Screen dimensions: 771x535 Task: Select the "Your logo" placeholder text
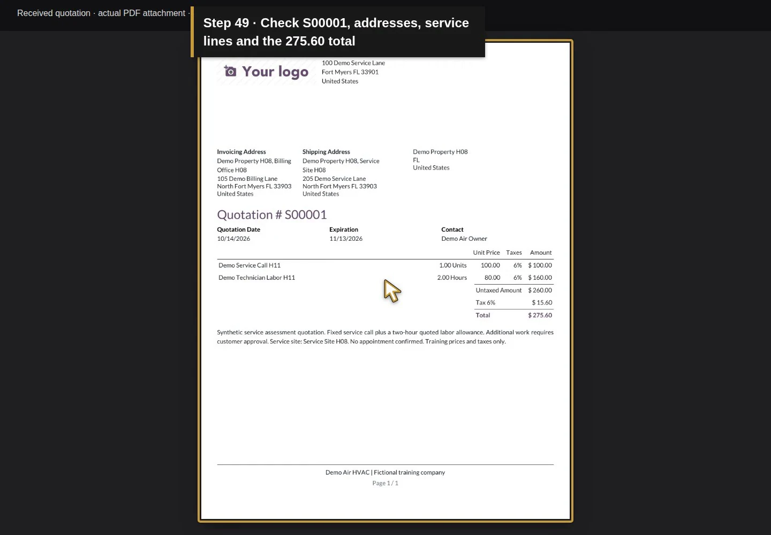click(x=275, y=72)
